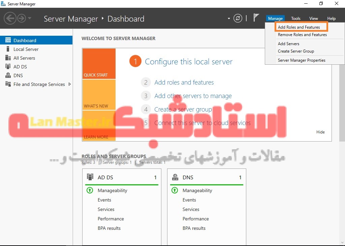Image resolution: width=345 pixels, height=246 pixels.
Task: Click Hide in the welcome tile
Action: [x=320, y=132]
